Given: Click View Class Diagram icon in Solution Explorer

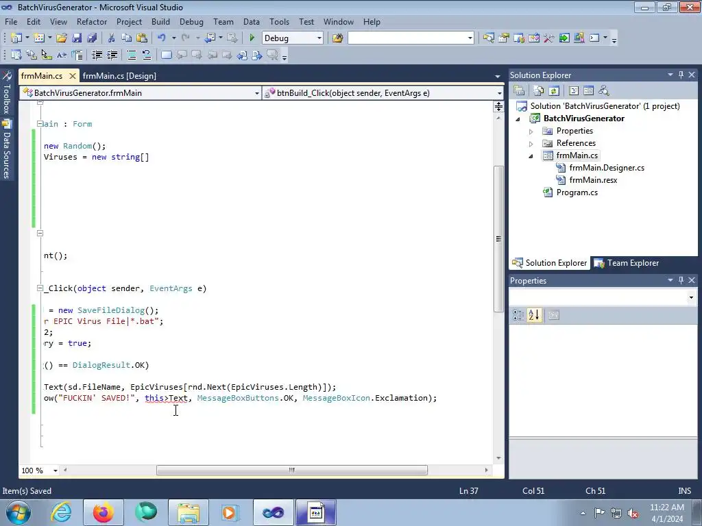Looking at the screenshot, I should pyautogui.click(x=604, y=91).
